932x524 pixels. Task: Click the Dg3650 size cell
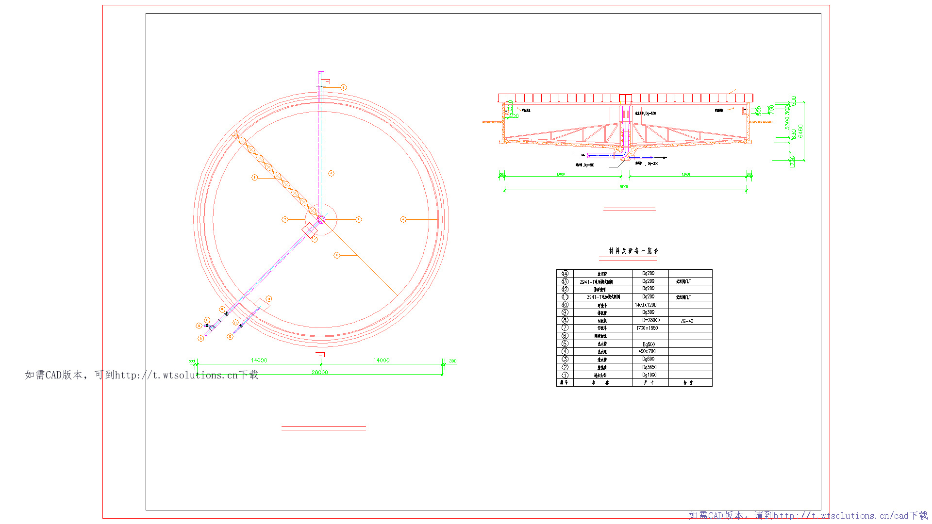(x=649, y=367)
